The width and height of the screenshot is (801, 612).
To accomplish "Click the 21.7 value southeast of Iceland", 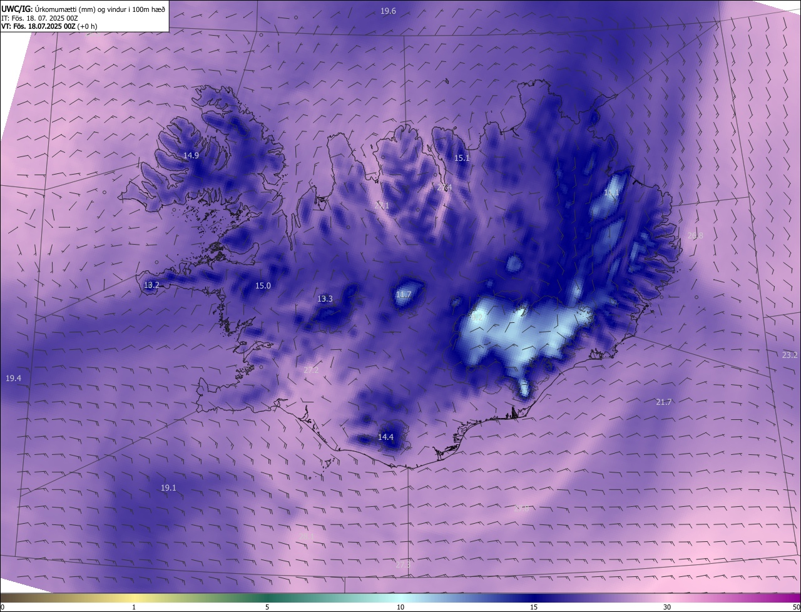I will click(663, 402).
